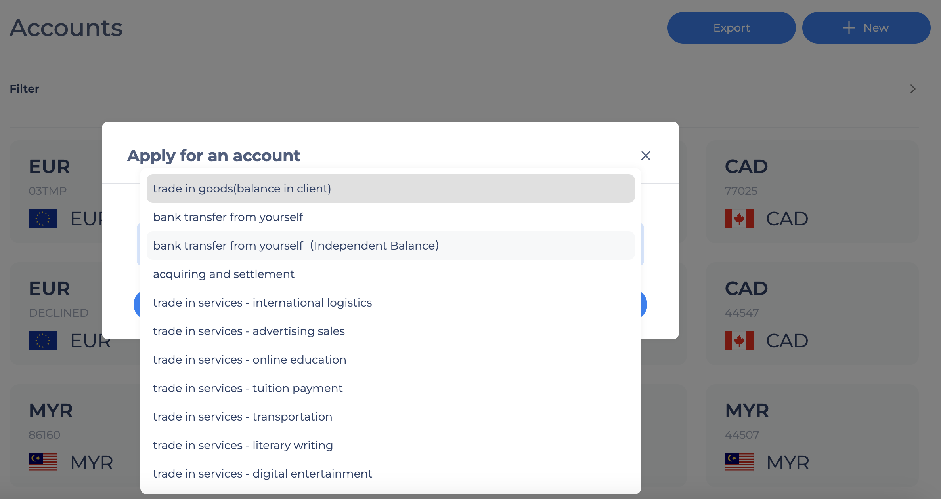Select trade in services - advertising sales
The width and height of the screenshot is (941, 499).
click(x=390, y=331)
